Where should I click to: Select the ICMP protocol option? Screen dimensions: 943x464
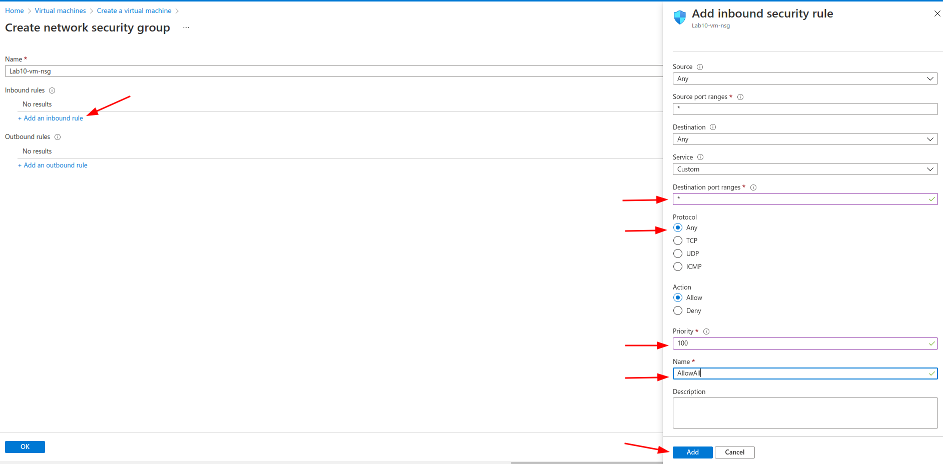(x=678, y=266)
